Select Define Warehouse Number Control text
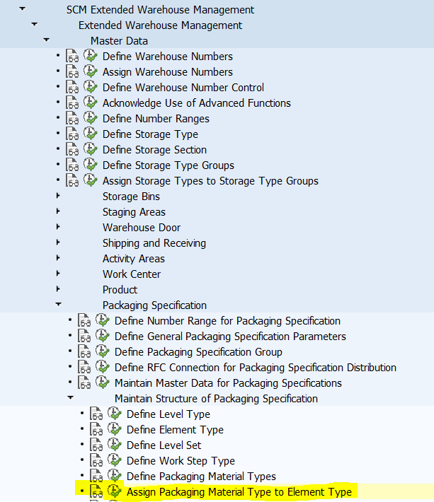This screenshot has width=434, height=502. tap(183, 88)
